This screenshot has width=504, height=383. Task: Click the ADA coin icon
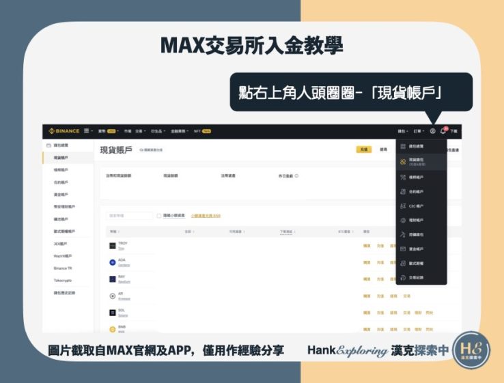(113, 263)
